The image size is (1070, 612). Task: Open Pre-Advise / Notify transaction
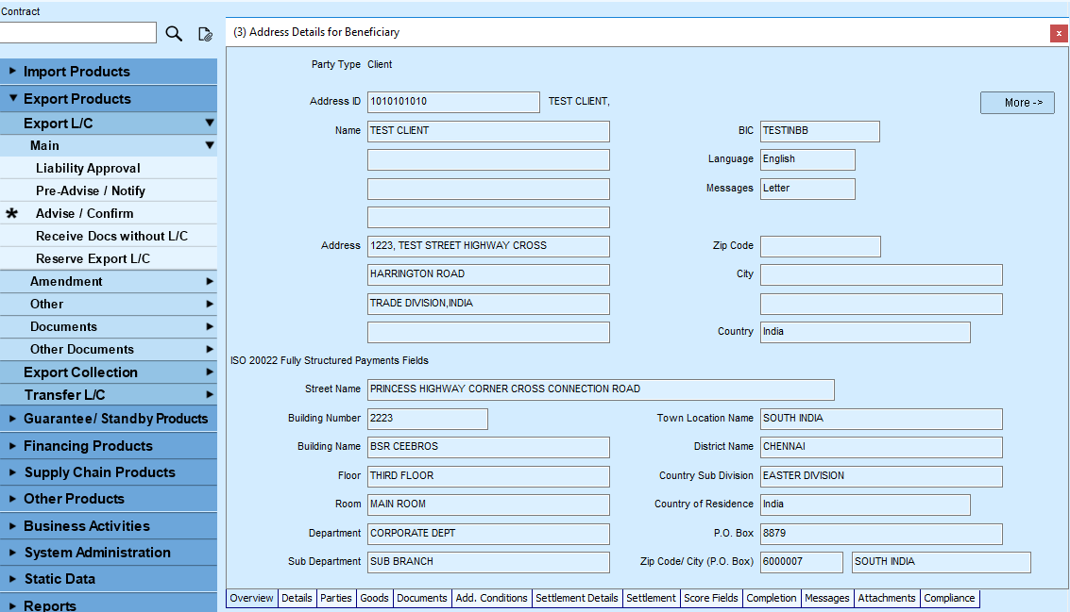(x=109, y=190)
